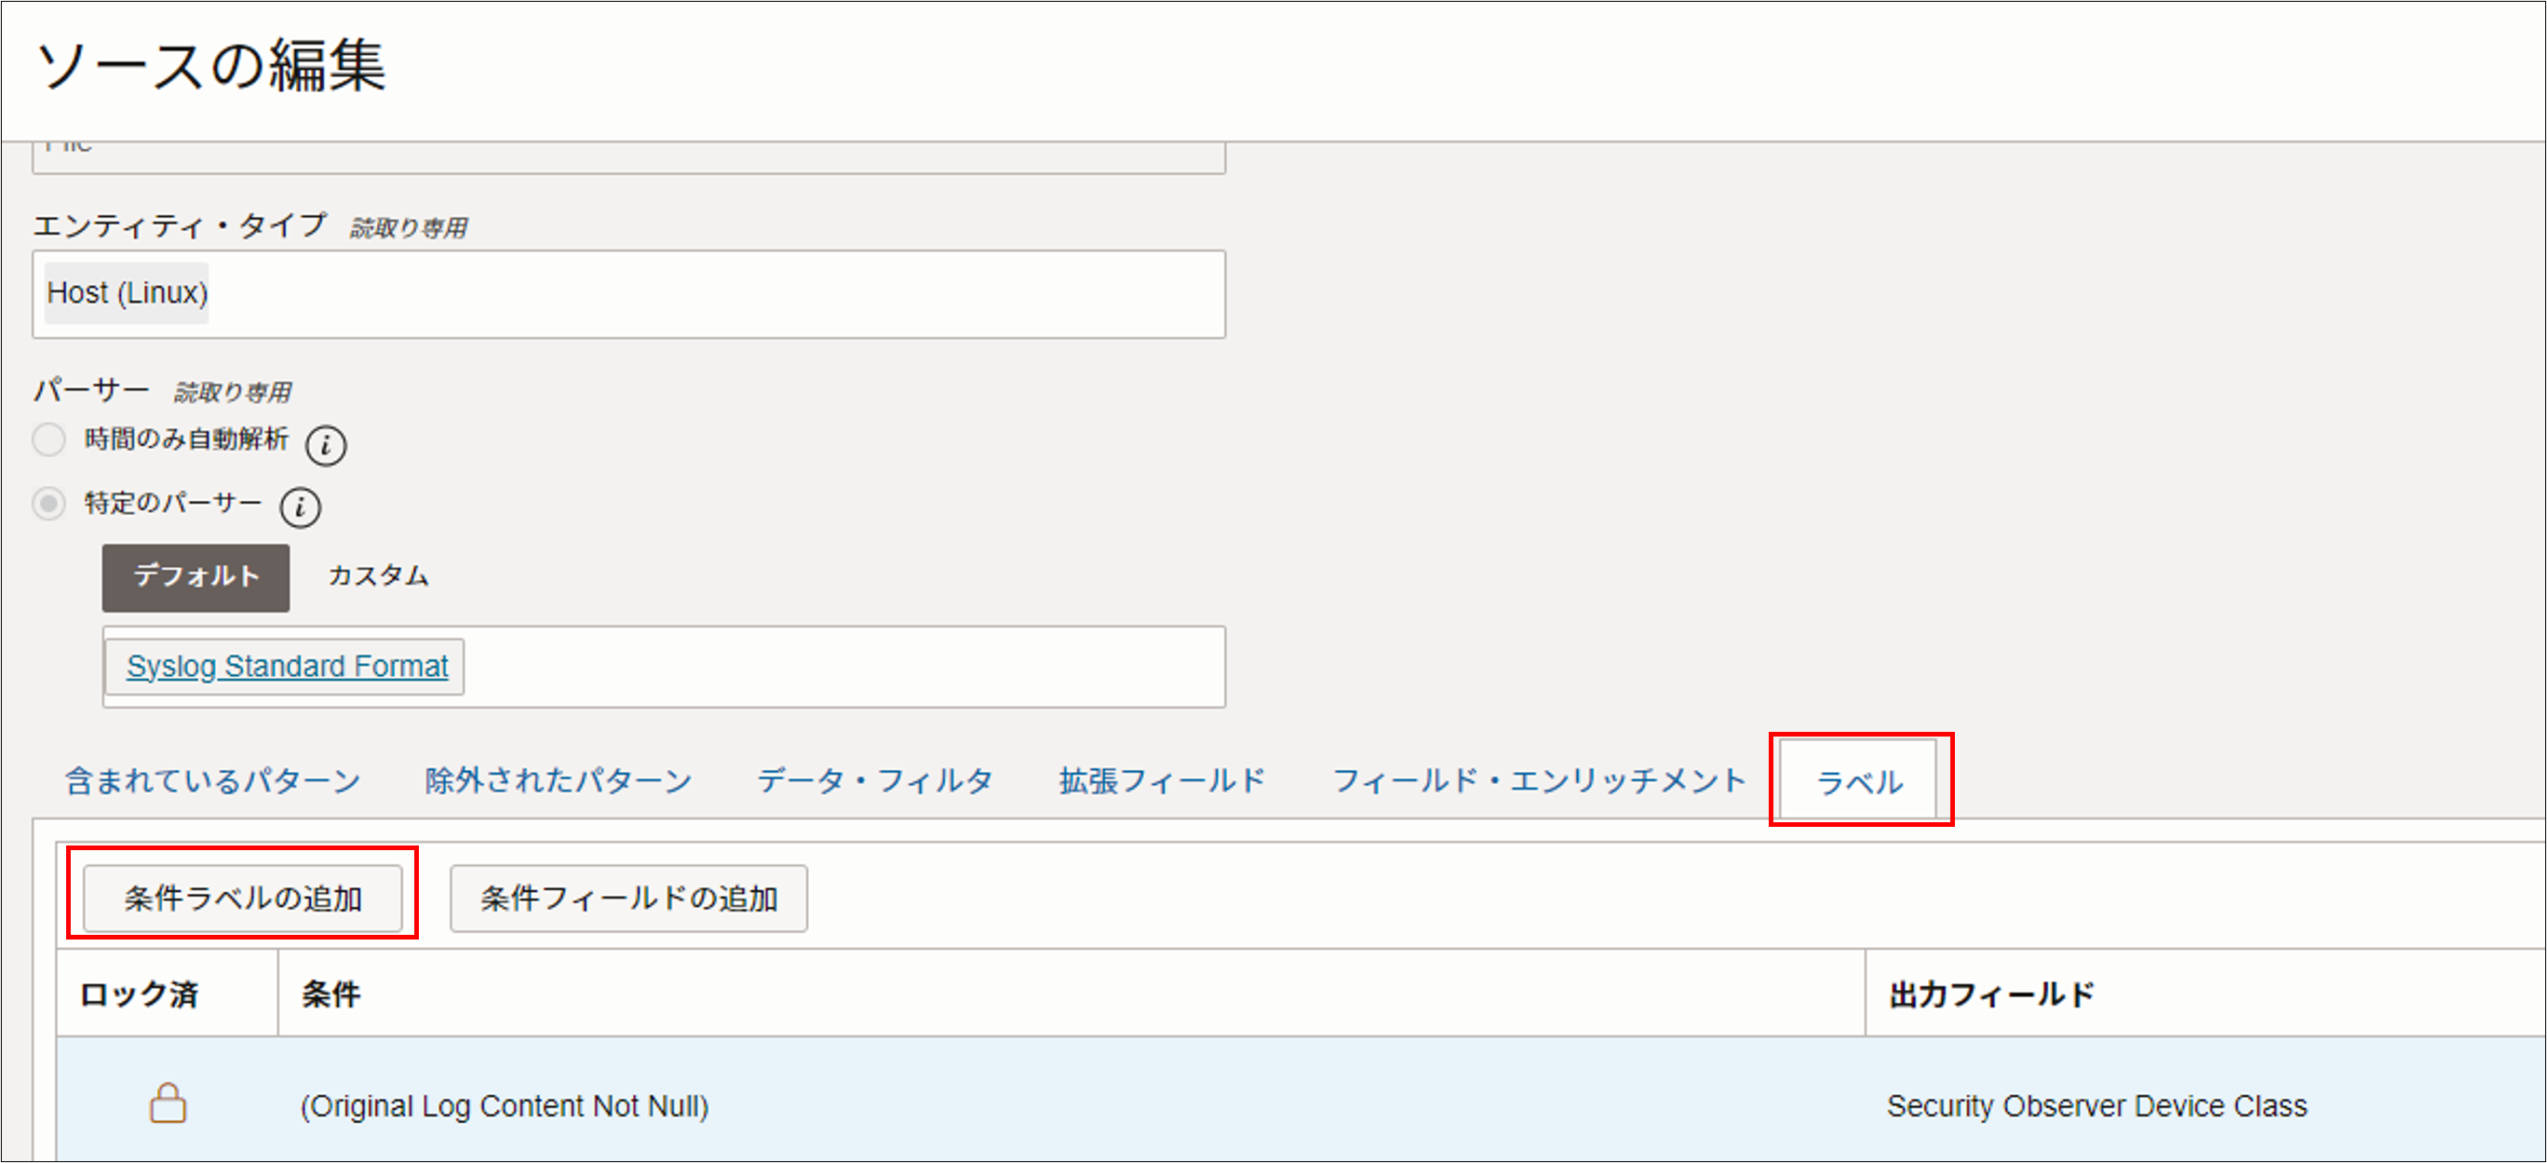
Task: Click info icon beside 時間のみ自動解析
Action: click(325, 445)
